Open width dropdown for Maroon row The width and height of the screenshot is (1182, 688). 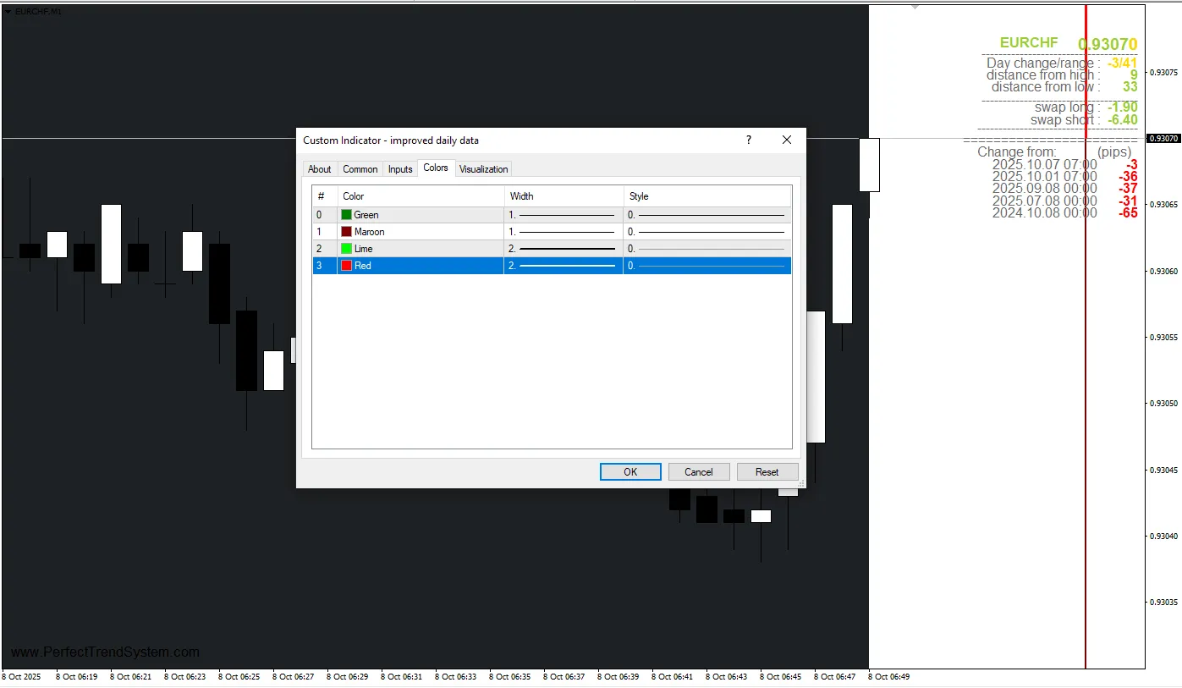[564, 232]
